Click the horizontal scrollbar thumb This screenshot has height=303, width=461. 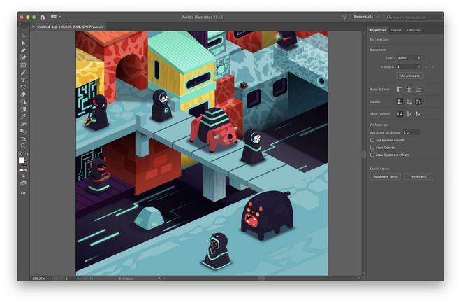pos(261,278)
